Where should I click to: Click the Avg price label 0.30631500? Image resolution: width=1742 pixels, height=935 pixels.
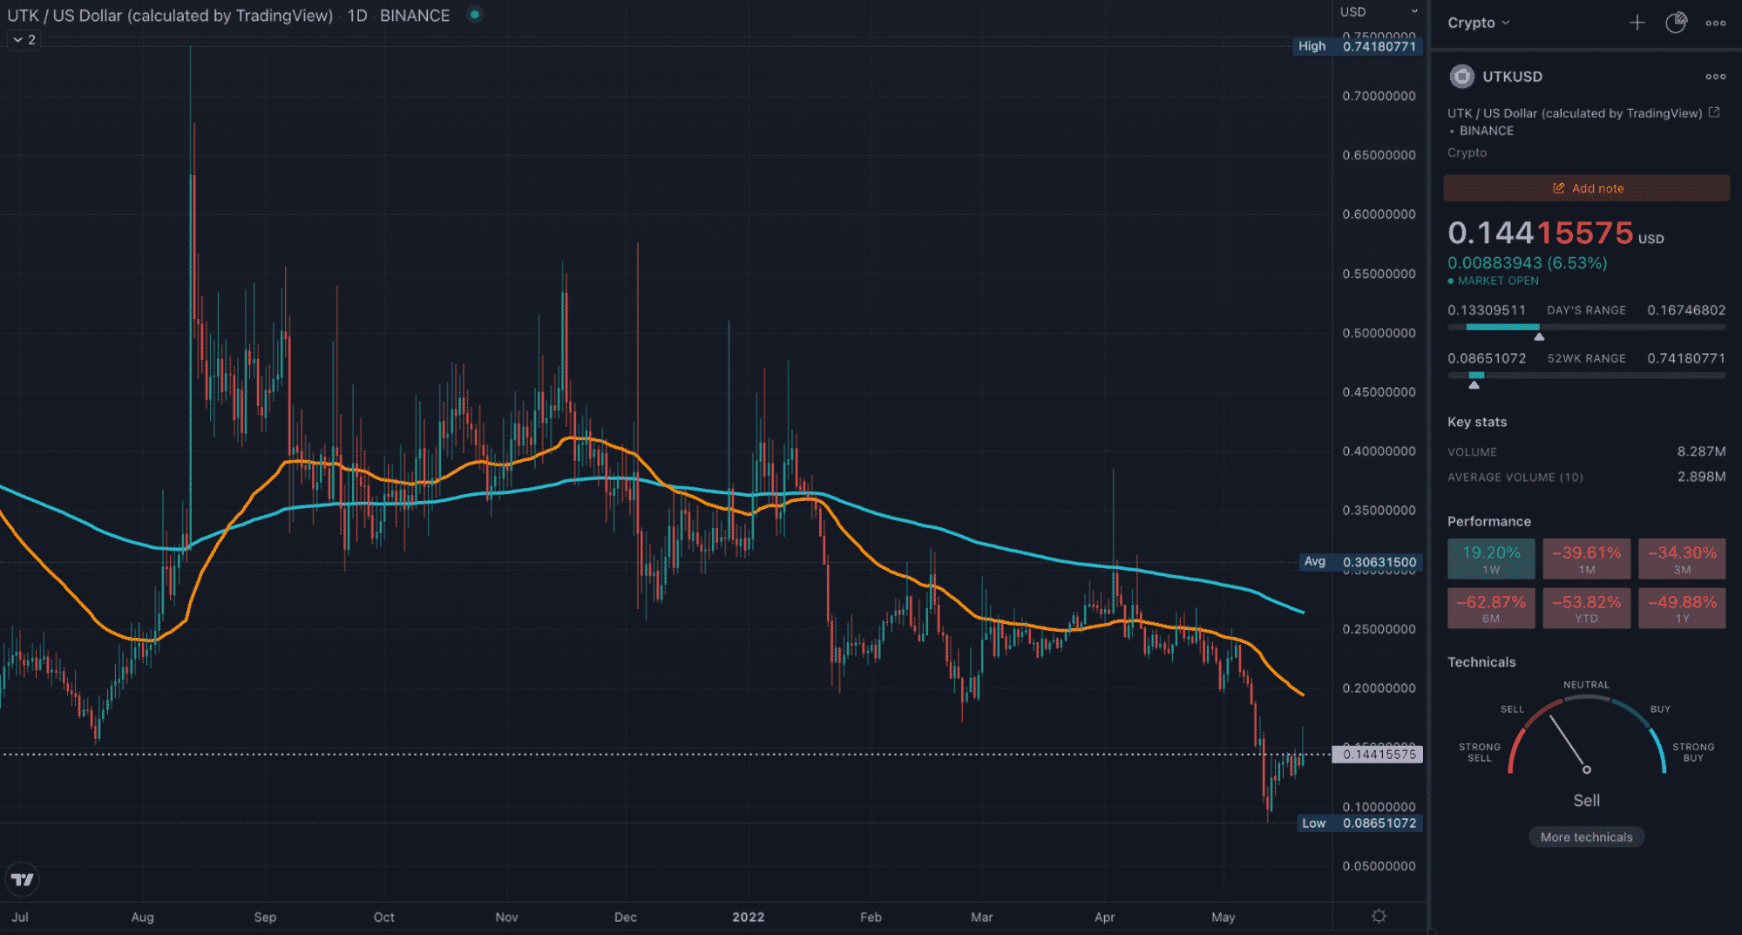tap(1360, 562)
